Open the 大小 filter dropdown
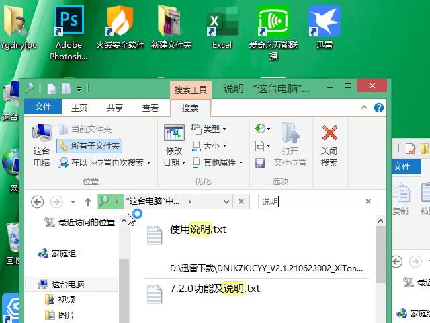The image size is (430, 323). tap(209, 145)
